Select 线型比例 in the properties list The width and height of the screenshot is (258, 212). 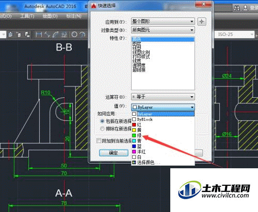(163, 52)
